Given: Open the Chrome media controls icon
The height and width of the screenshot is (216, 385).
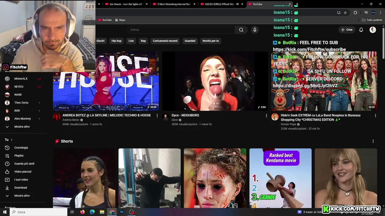Looking at the screenshot, I should 366,13.
